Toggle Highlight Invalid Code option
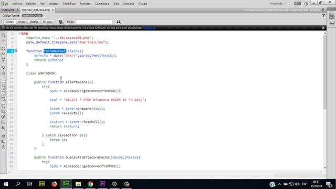 (x=3, y=87)
